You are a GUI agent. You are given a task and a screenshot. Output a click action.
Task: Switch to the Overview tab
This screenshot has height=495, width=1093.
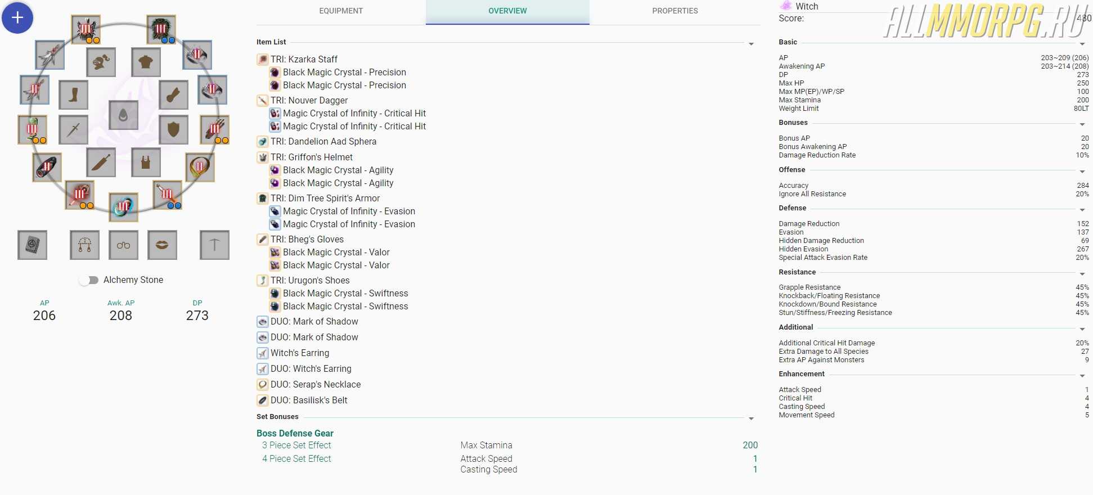(x=507, y=11)
